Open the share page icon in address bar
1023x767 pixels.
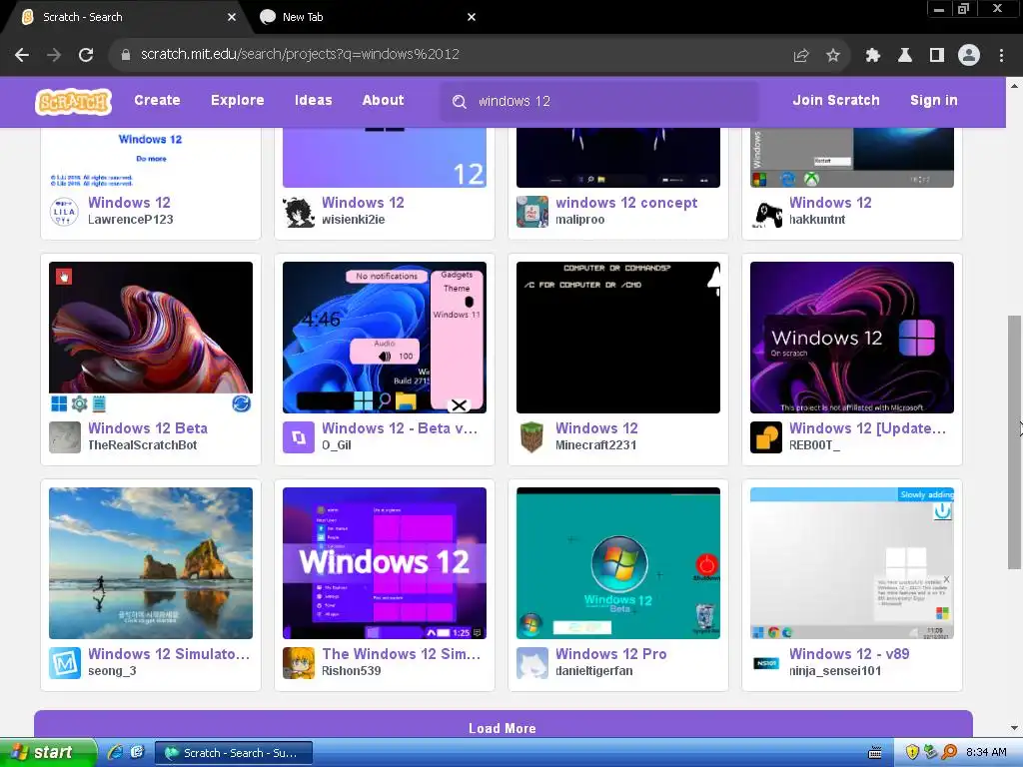(x=801, y=56)
